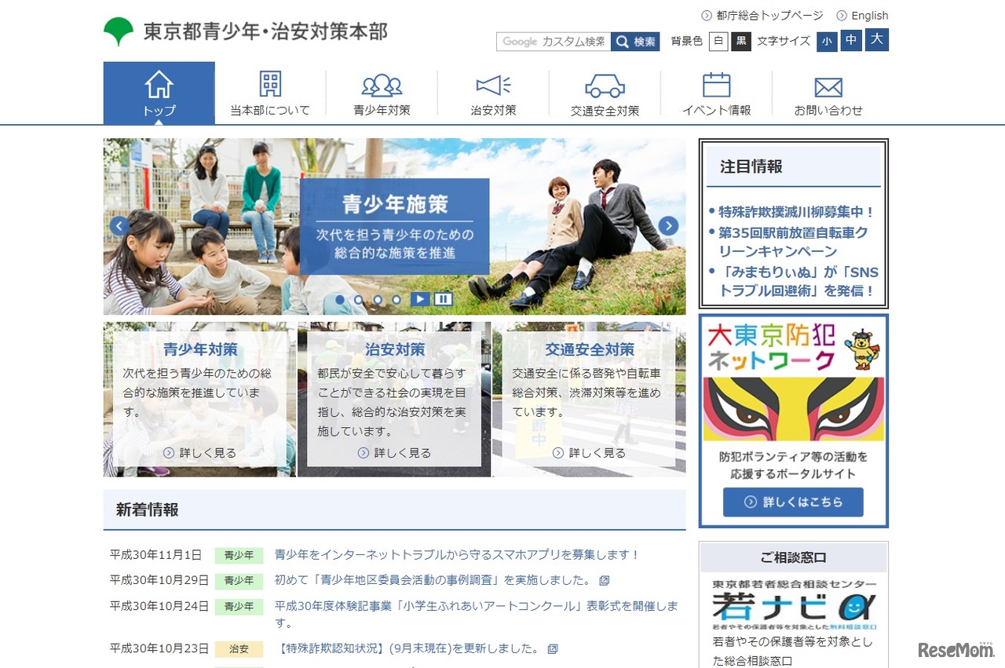
Task: Click the Google custom search input field
Action: 553,41
